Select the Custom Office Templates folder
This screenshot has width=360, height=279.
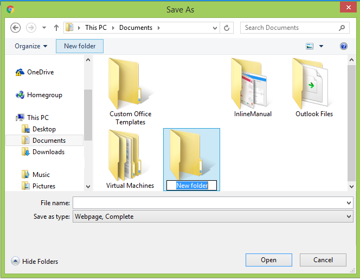pyautogui.click(x=130, y=92)
